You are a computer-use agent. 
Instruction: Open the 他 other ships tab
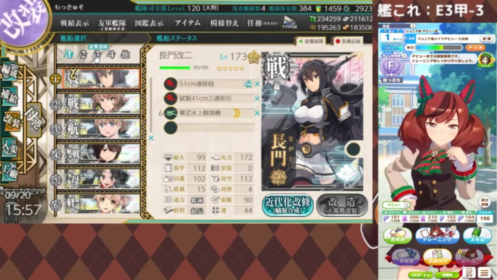pyautogui.click(x=125, y=54)
